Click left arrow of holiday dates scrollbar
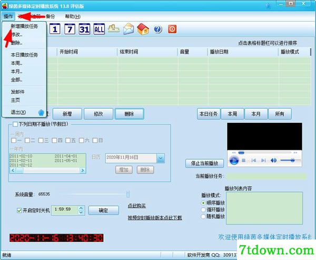Viewport: 316px width, 260px height. click(13, 170)
